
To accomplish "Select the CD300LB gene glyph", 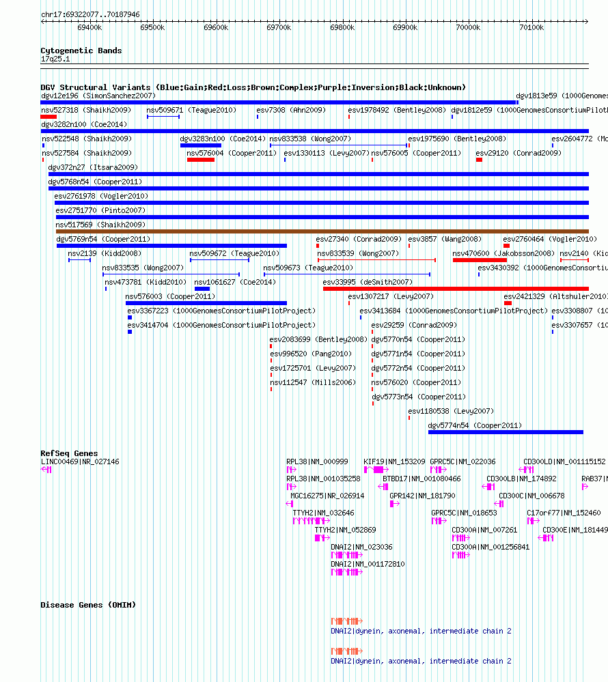I will [x=488, y=487].
